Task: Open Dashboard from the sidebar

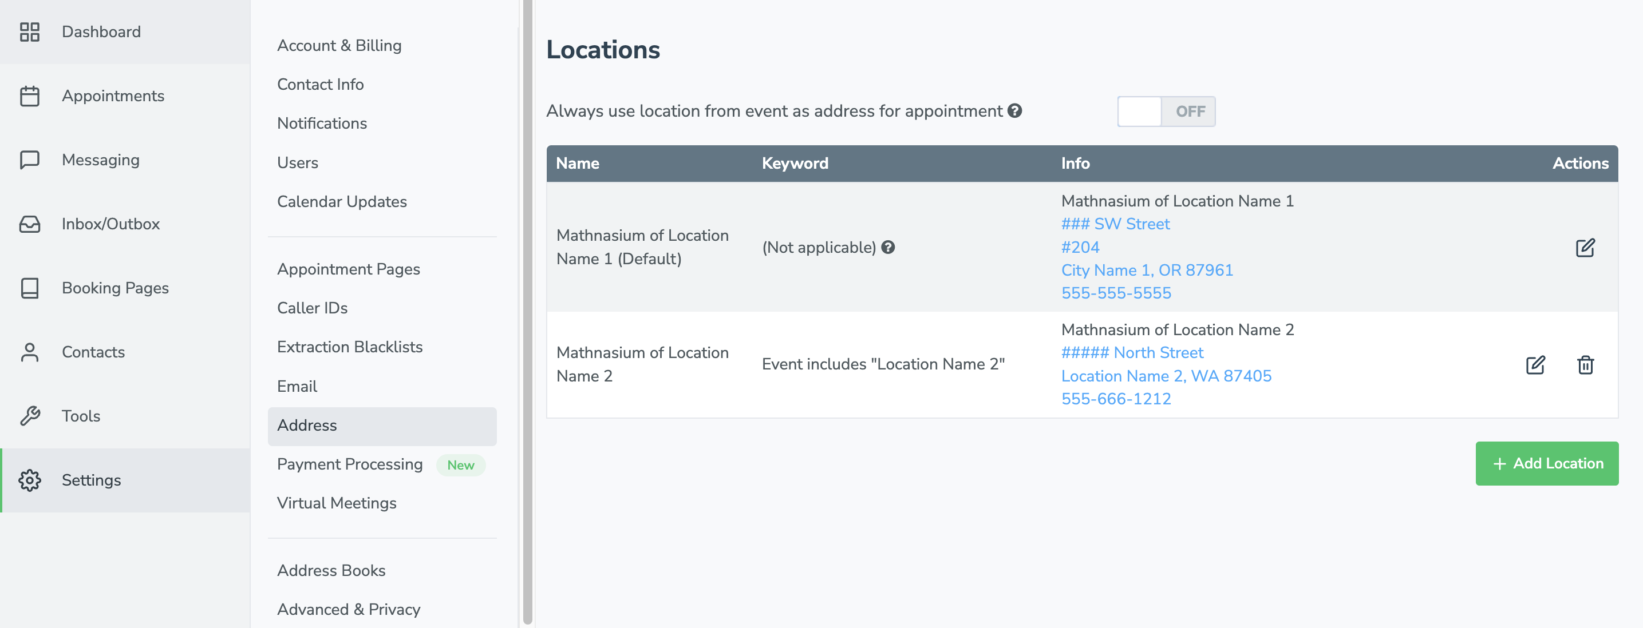Action: coord(125,32)
